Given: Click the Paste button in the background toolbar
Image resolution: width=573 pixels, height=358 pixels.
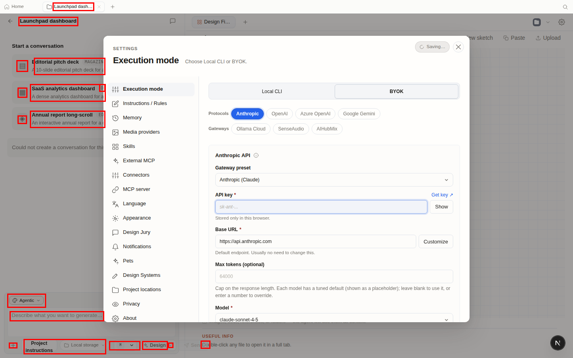Looking at the screenshot, I should click(514, 38).
